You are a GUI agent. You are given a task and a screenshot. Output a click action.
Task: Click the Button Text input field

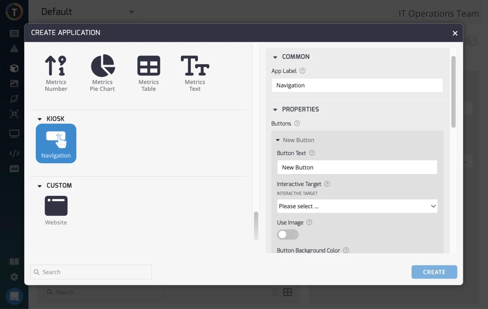(357, 167)
